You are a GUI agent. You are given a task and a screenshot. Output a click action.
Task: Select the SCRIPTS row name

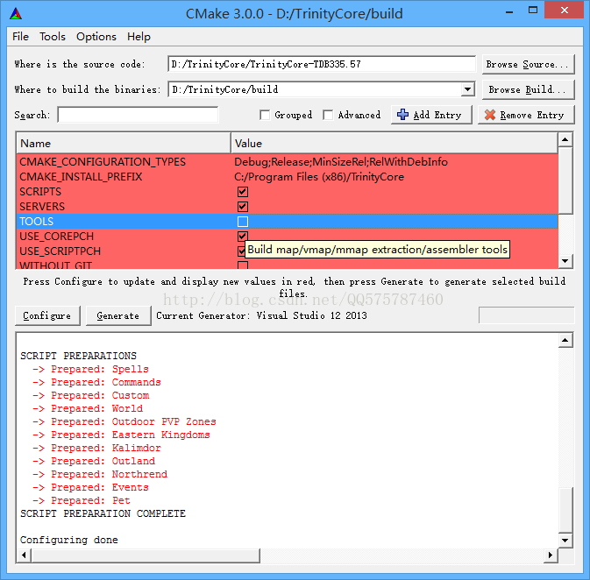tap(40, 192)
